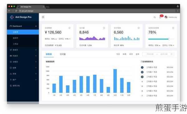The image size is (187, 114).
Task: Filter by 今日 link
Action: point(118,54)
